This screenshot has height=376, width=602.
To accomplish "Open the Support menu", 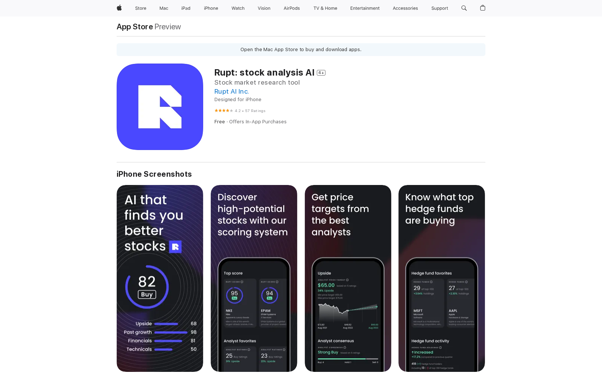I will pos(439,8).
